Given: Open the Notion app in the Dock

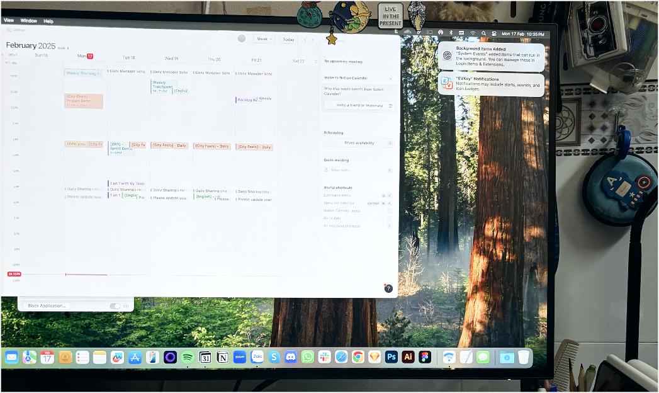Looking at the screenshot, I should (222, 357).
